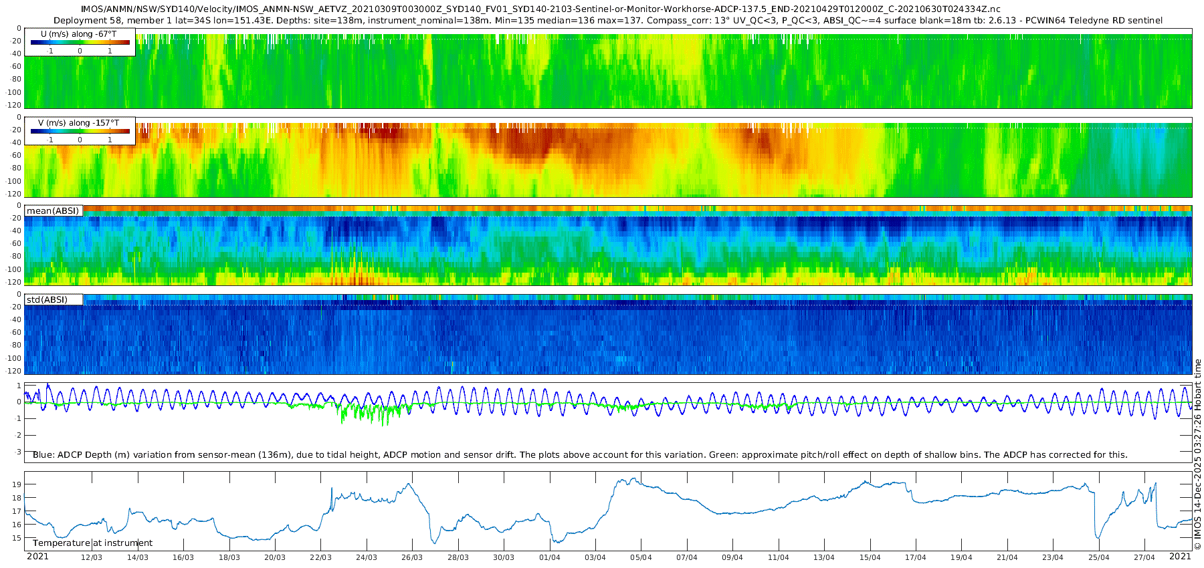Click the NetCDF file path title text

coord(540,9)
